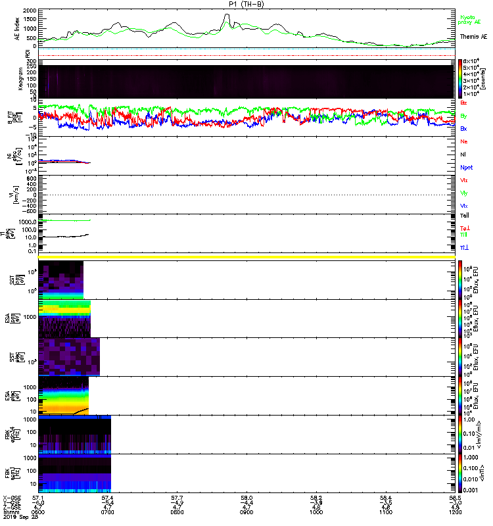Click the 2000 tick on AE Index axis
Screen dimensions: 493x526
(30, 11)
